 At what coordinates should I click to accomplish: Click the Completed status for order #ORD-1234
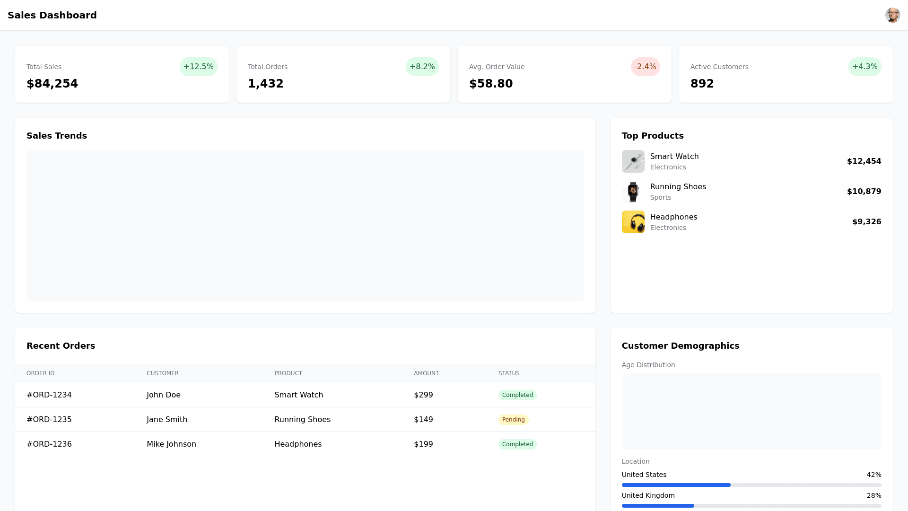[517, 395]
